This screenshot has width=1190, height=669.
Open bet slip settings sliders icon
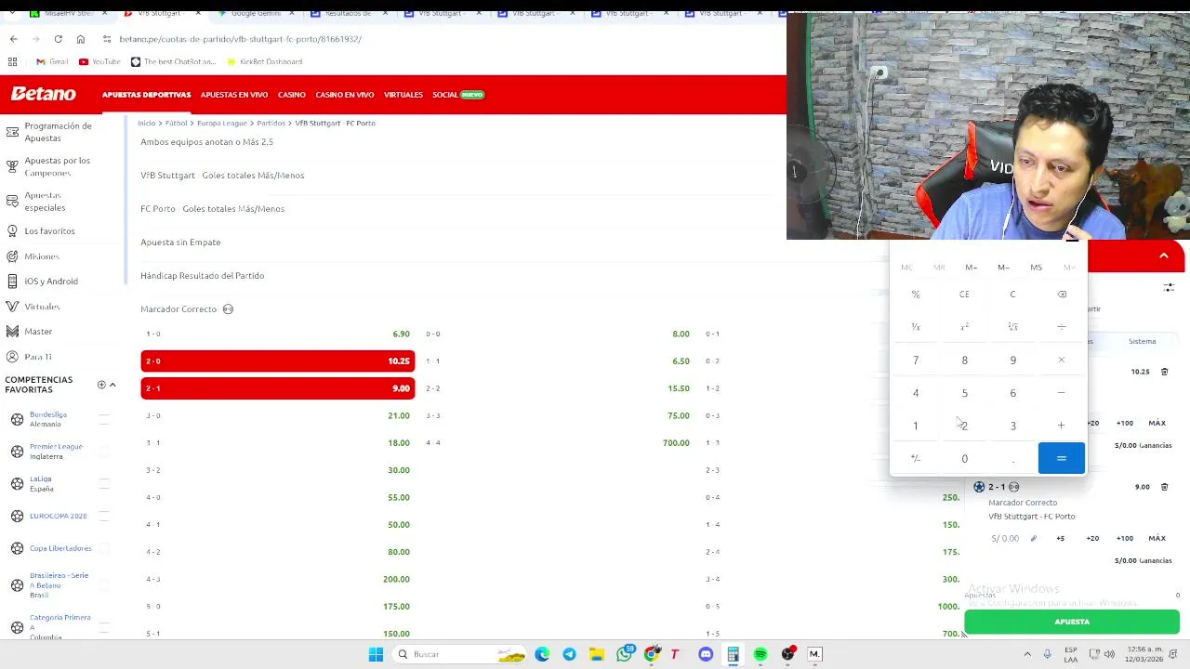pos(1169,288)
